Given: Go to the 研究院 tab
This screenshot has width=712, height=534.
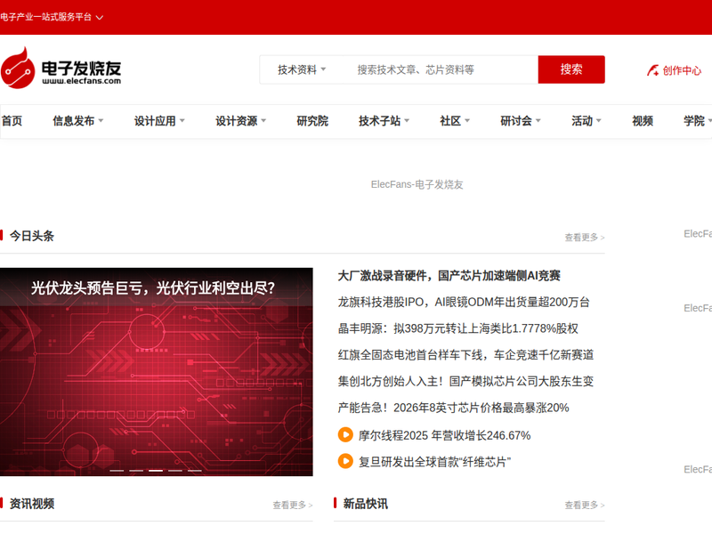Looking at the screenshot, I should [x=312, y=121].
